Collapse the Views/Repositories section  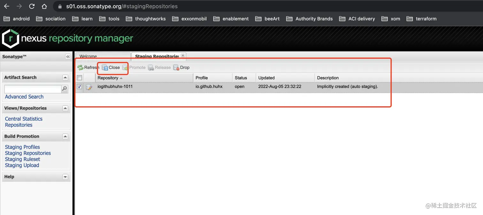point(65,108)
